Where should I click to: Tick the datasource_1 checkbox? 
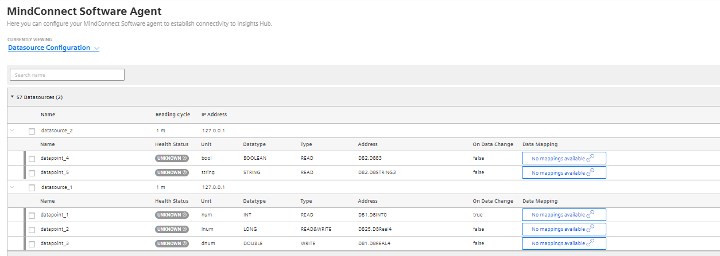[x=32, y=188]
